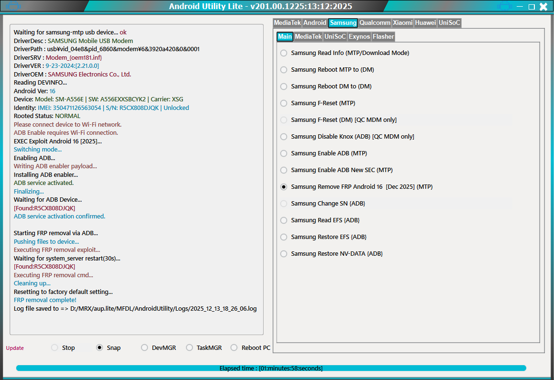Click the Android logo icon at title bar left
This screenshot has height=380, width=554.
[15, 6]
